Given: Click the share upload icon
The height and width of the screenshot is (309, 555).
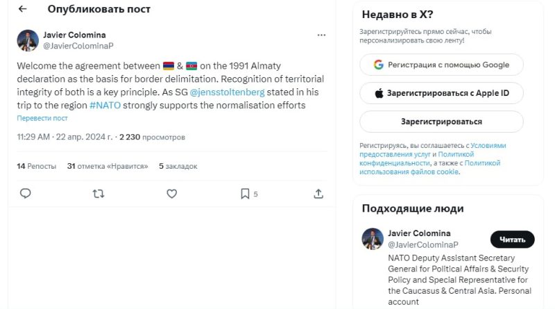Looking at the screenshot, I should click(318, 194).
